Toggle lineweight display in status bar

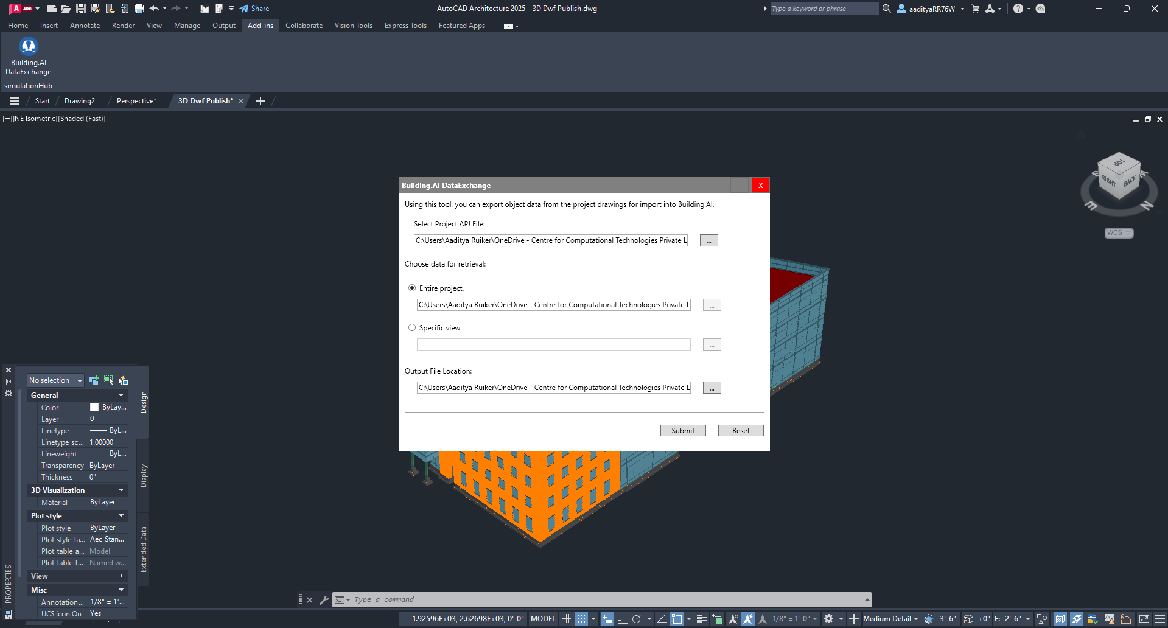pos(702,619)
